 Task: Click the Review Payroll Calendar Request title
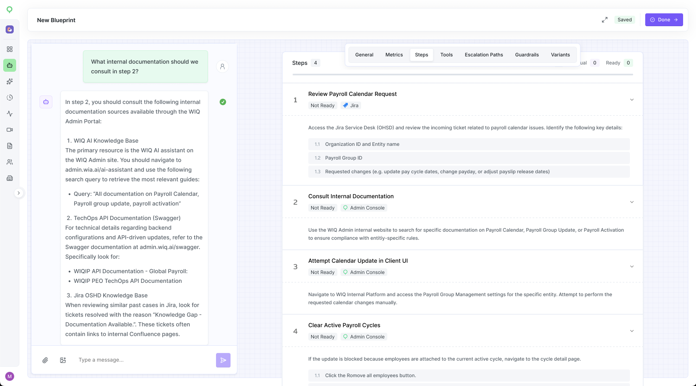pyautogui.click(x=352, y=94)
